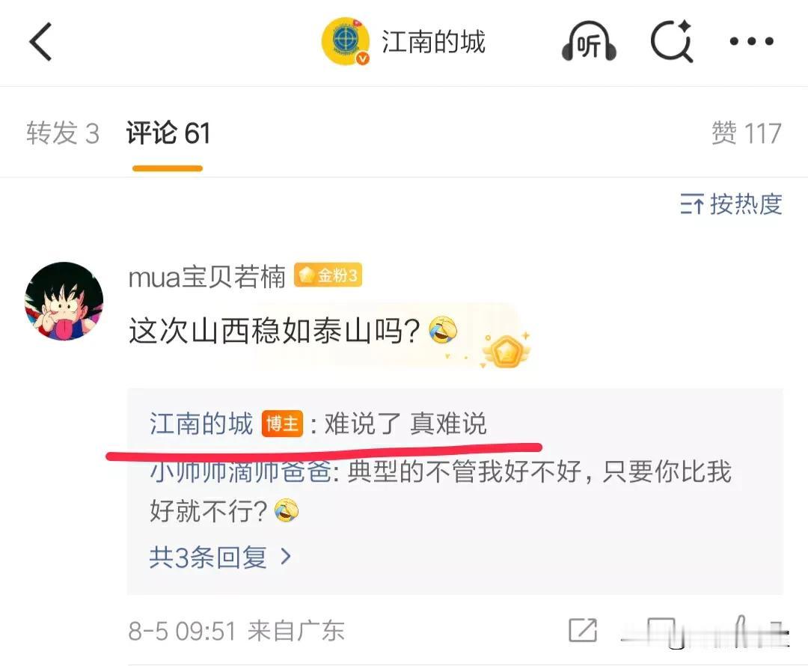Tap the chevron next to 共3条回复

click(x=286, y=557)
